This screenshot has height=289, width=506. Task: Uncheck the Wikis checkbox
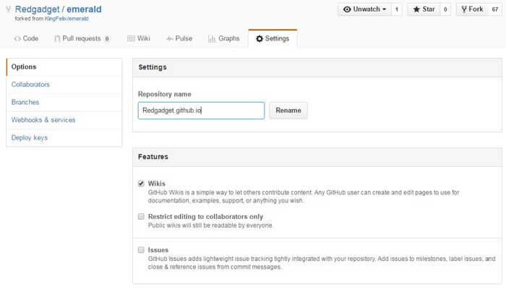tap(141, 184)
